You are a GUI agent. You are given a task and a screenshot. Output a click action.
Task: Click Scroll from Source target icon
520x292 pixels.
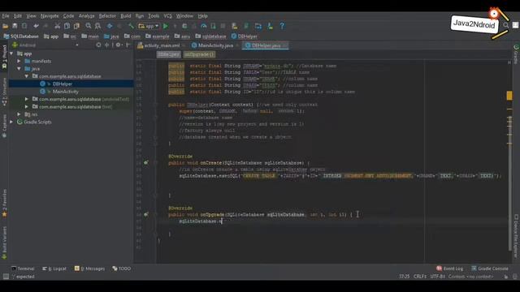tap(98, 45)
